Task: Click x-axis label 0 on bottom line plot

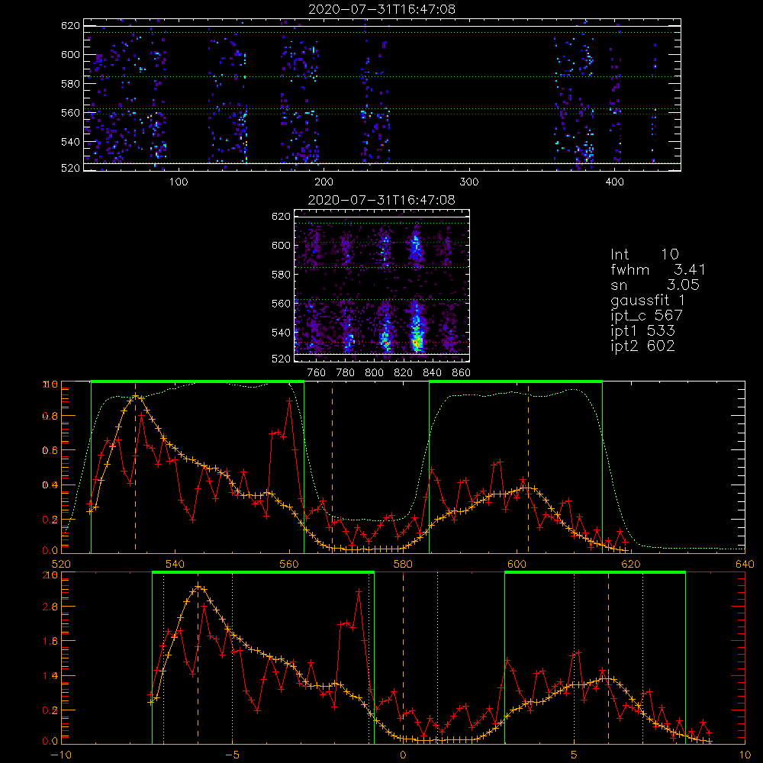Action: (403, 755)
